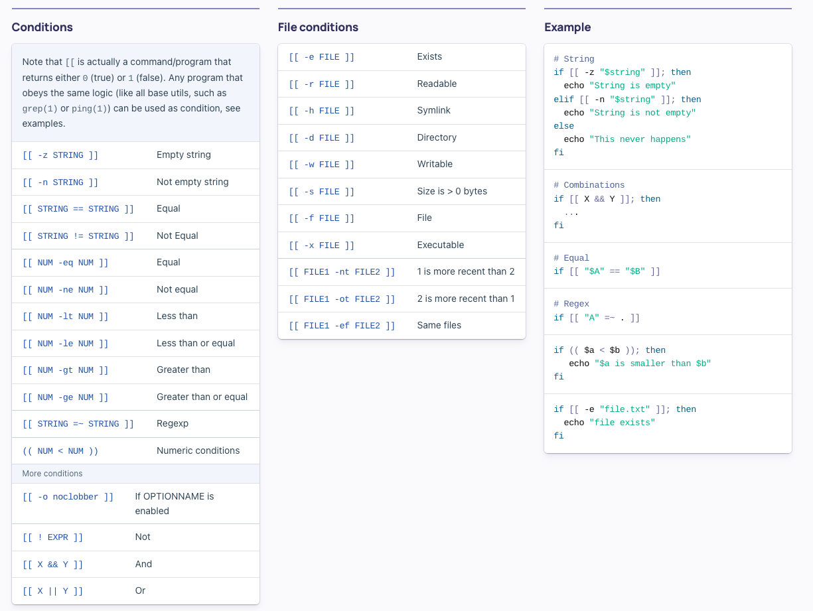Click the [[ -s FILE ]] code
The height and width of the screenshot is (611, 813).
point(322,192)
